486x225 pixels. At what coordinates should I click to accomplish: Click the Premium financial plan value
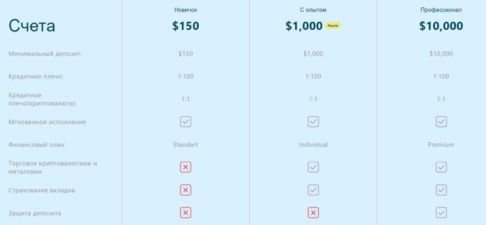click(441, 145)
